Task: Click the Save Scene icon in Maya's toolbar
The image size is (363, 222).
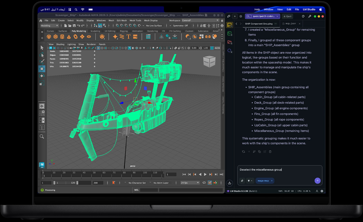Action: point(74,26)
